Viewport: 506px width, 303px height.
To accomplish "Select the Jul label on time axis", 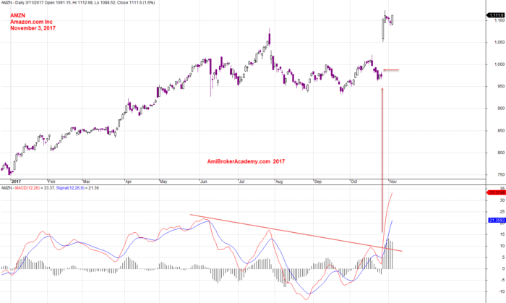I will click(x=241, y=182).
